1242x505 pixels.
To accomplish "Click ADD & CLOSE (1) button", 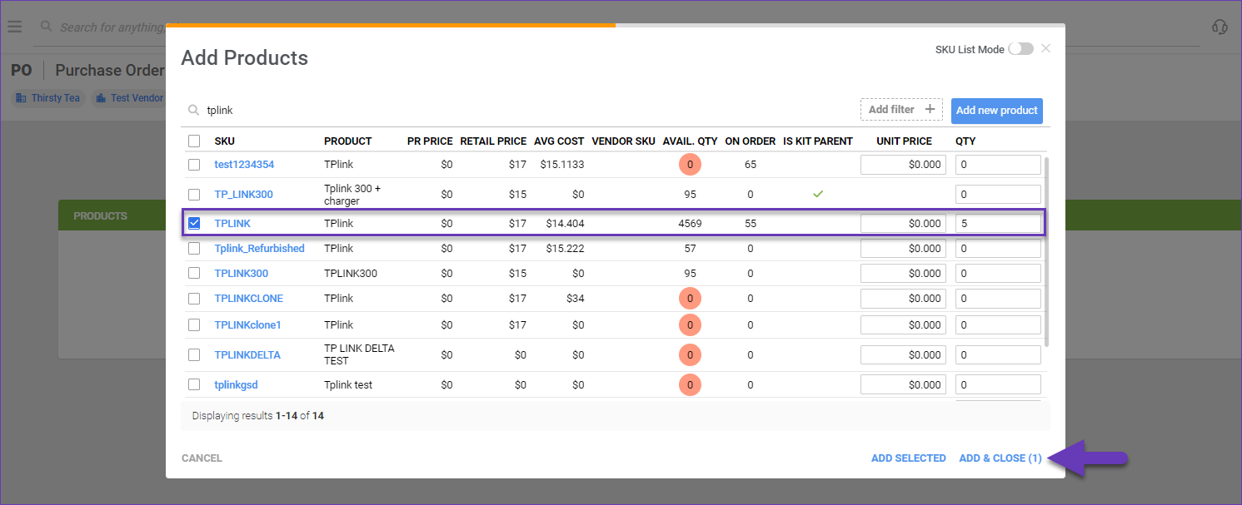I will 1000,458.
